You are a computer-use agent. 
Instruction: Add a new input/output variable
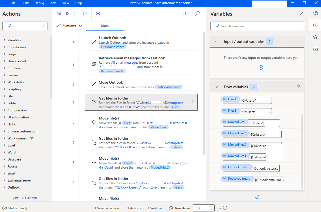pyautogui.click(x=261, y=67)
